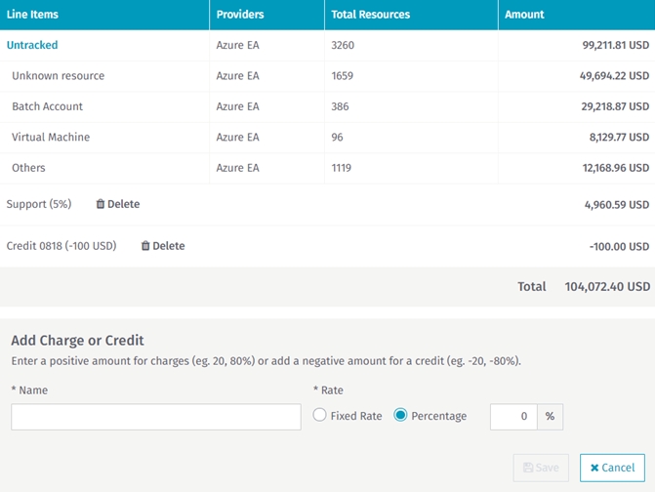This screenshot has width=655, height=492.
Task: Click the Providers column header
Action: [240, 15]
